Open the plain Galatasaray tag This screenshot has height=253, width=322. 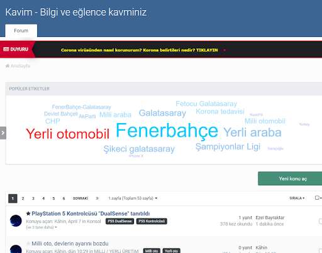point(162,113)
